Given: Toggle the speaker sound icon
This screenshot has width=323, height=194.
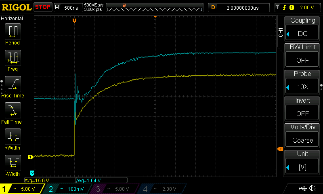Looking at the screenshot, I should (312, 188).
